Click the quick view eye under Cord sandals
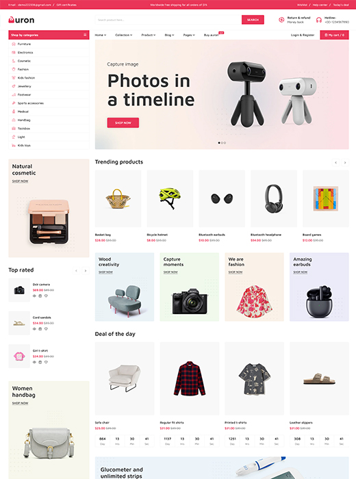Image resolution: width=356 pixels, height=479 pixels. click(34, 329)
